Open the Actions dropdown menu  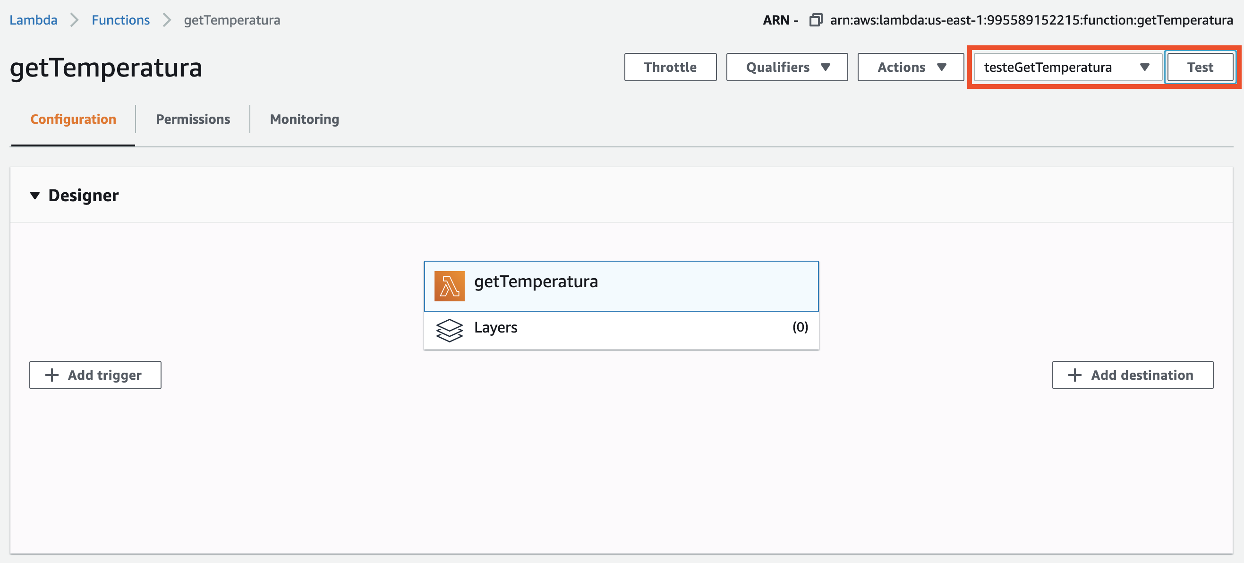[910, 67]
